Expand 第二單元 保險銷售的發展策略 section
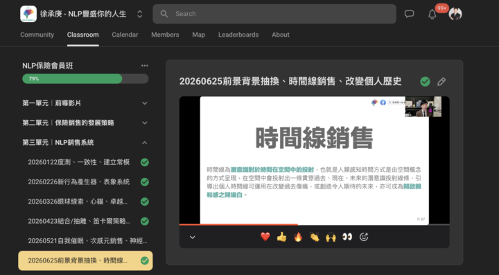 click(85, 123)
